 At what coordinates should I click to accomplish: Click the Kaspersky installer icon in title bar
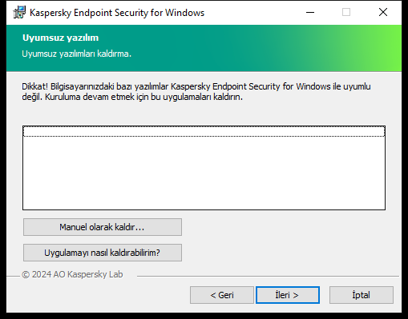[x=19, y=12]
